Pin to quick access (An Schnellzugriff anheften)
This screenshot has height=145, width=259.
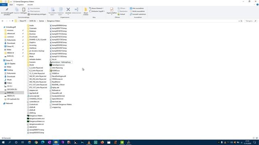7,11
